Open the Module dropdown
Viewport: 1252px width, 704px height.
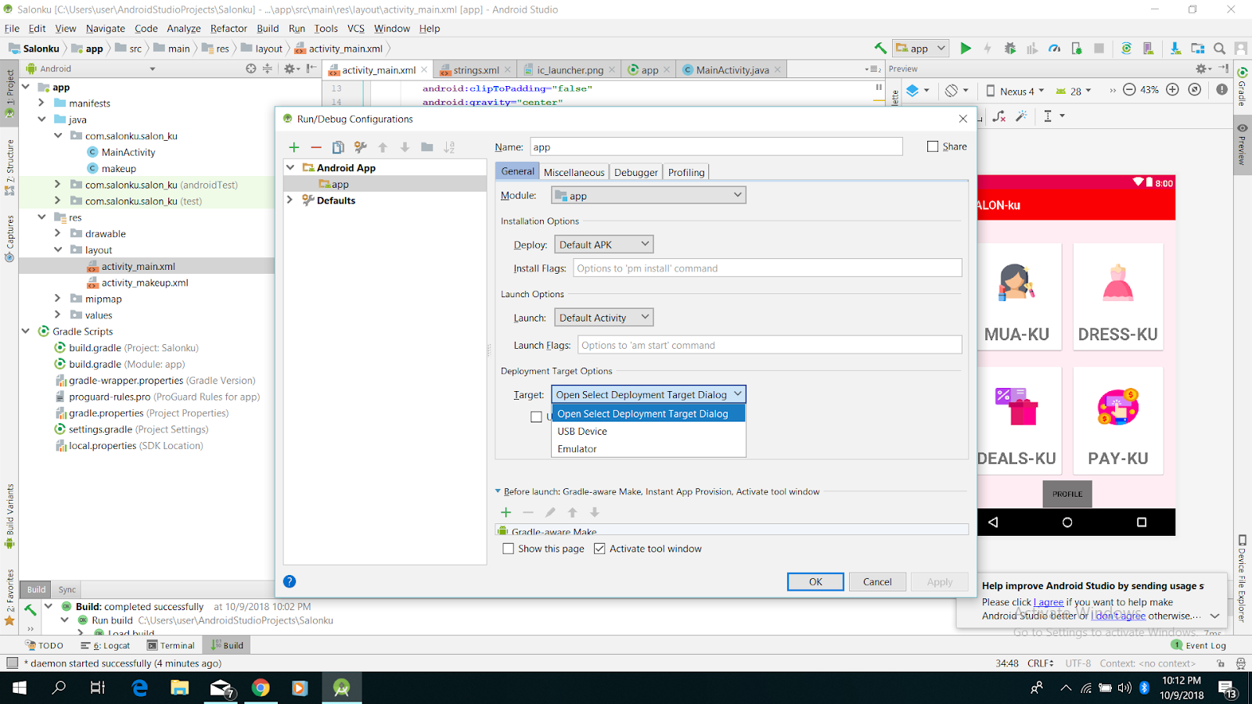coord(649,196)
